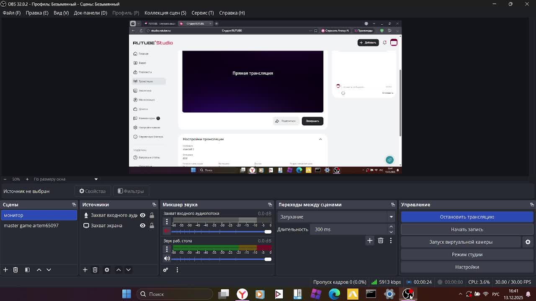536x301 pixels.
Task: Open the Справка (H) menu
Action: tap(232, 13)
